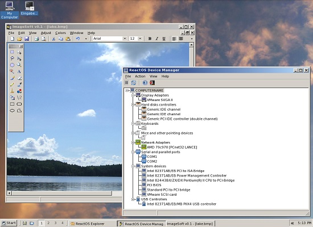This screenshot has height=227, width=313.
Task: Paste clipboard with the ImageSoft paste icon
Action: [x=68, y=39]
